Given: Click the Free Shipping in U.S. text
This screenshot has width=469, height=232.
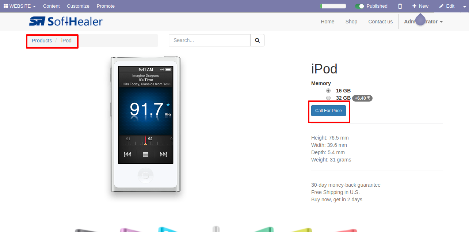Looking at the screenshot, I should pyautogui.click(x=335, y=192).
